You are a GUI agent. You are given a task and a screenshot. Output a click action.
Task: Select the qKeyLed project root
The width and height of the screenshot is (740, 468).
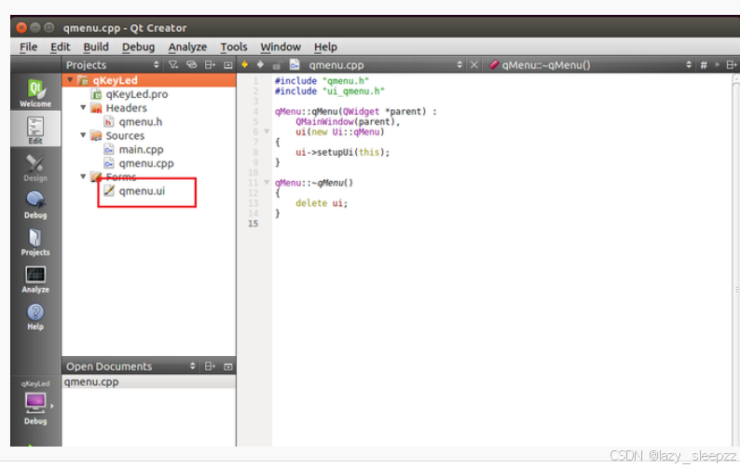(116, 80)
